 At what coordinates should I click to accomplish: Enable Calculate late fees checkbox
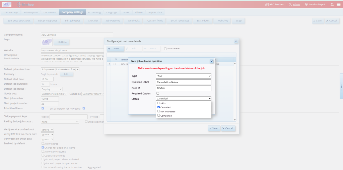[x=43, y=155]
